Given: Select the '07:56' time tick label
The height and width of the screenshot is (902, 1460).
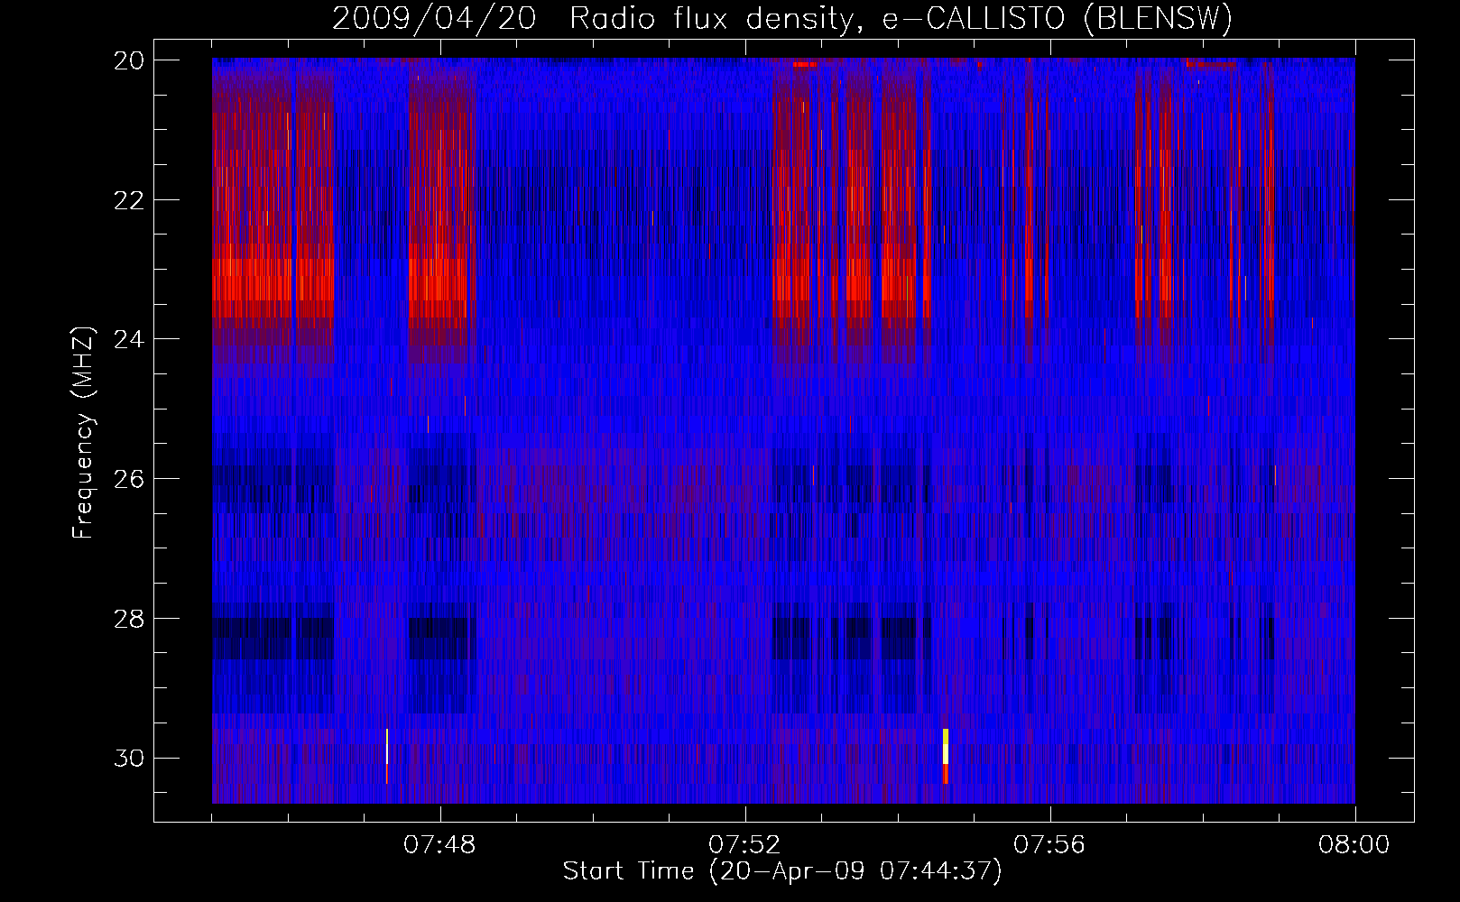Looking at the screenshot, I should (x=1050, y=845).
